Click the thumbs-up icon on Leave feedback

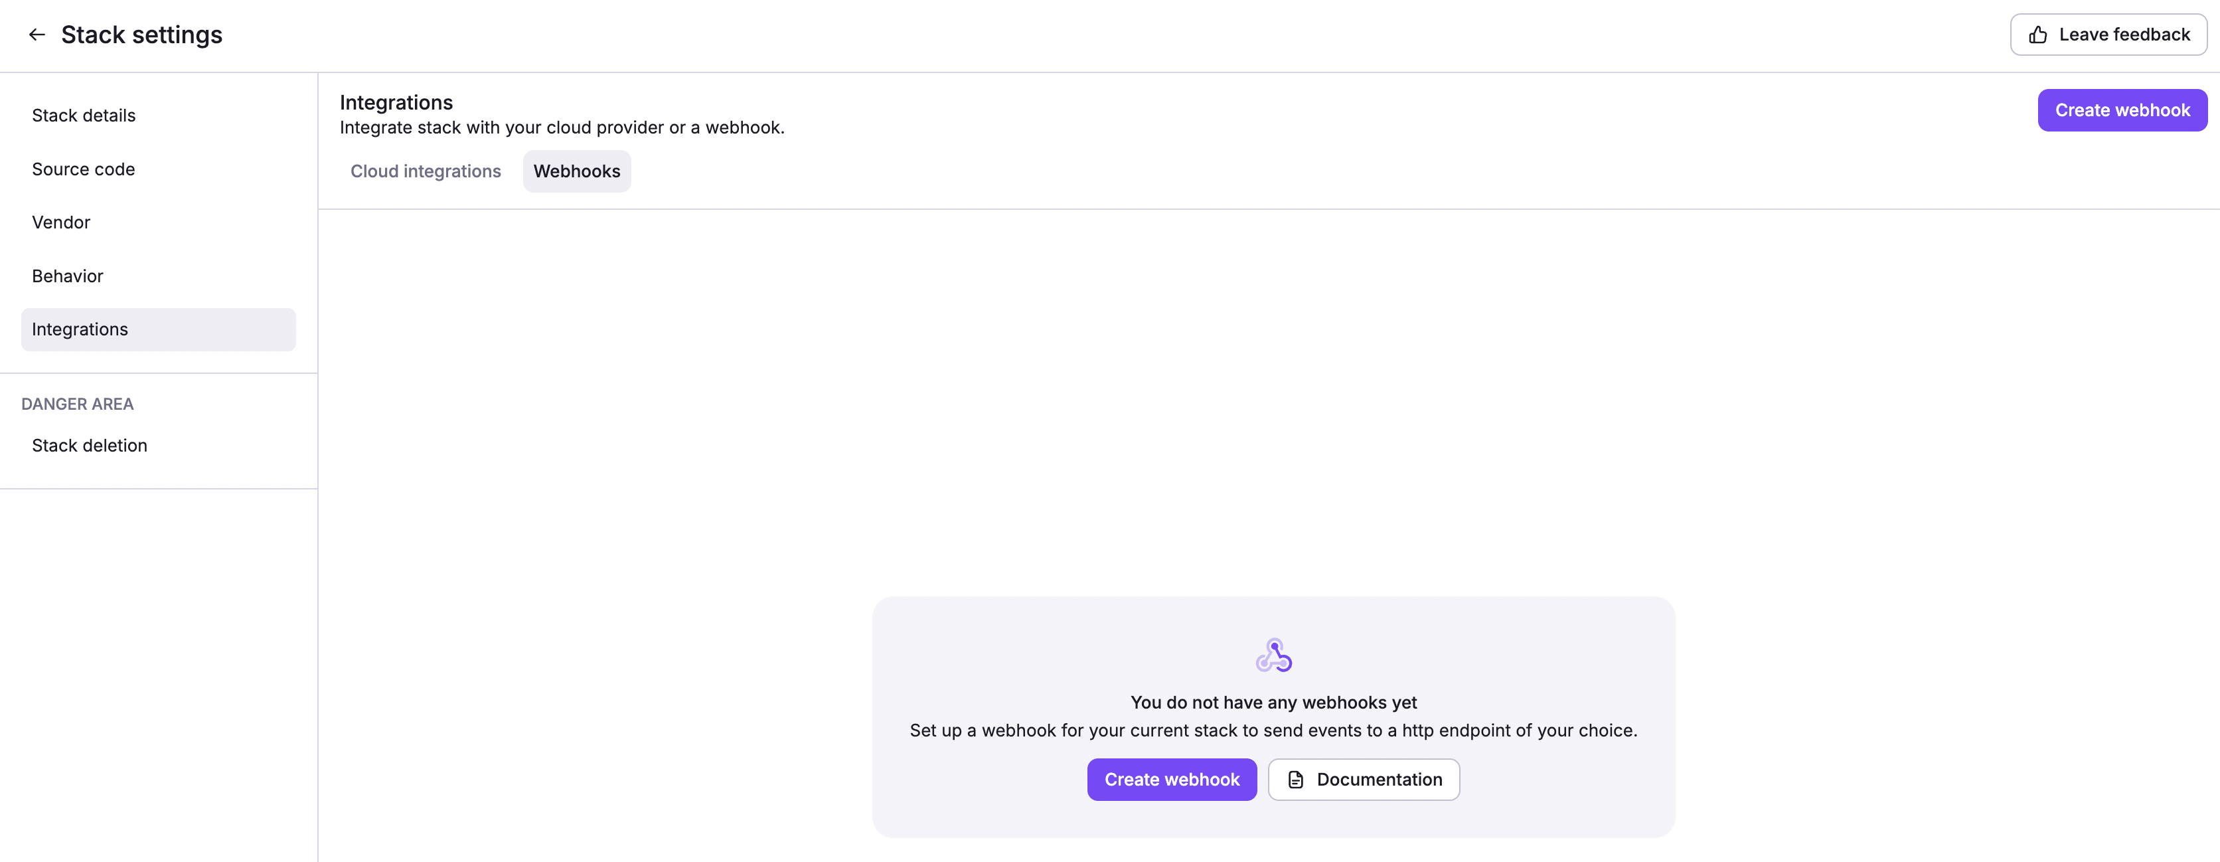pos(2037,34)
